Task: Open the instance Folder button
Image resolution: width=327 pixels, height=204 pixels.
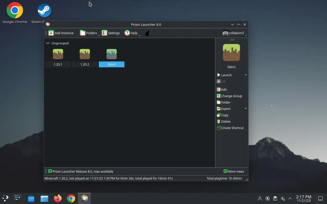Action: [x=224, y=102]
